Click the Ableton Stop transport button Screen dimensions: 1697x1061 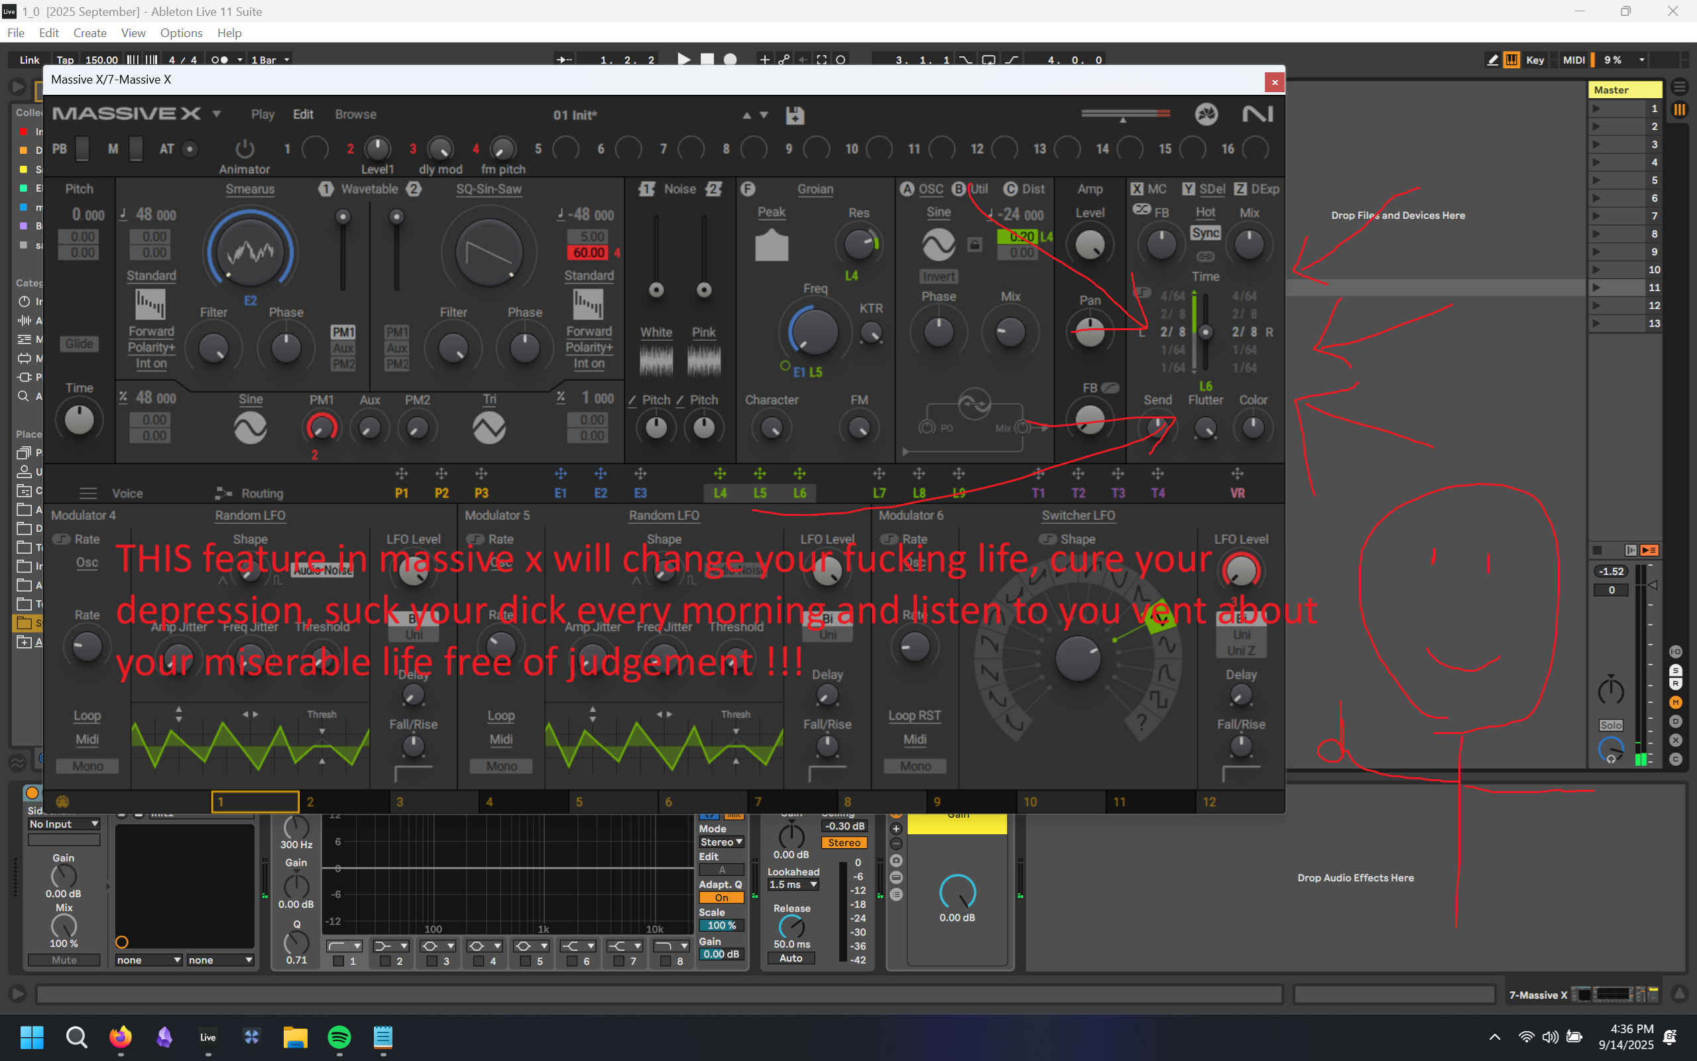pyautogui.click(x=707, y=60)
